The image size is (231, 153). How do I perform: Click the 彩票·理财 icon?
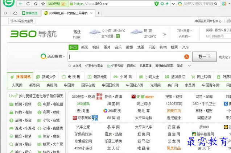(x=39, y=112)
